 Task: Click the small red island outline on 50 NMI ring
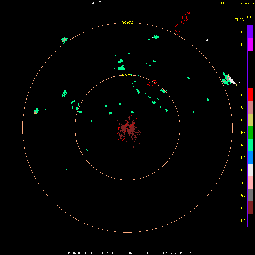152,83
